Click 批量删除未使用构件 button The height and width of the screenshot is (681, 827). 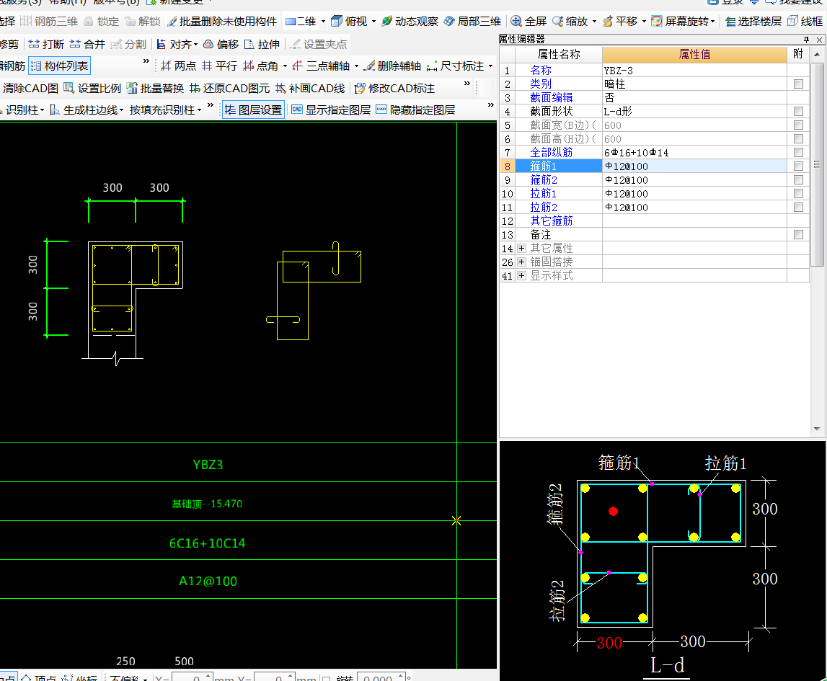pyautogui.click(x=222, y=22)
